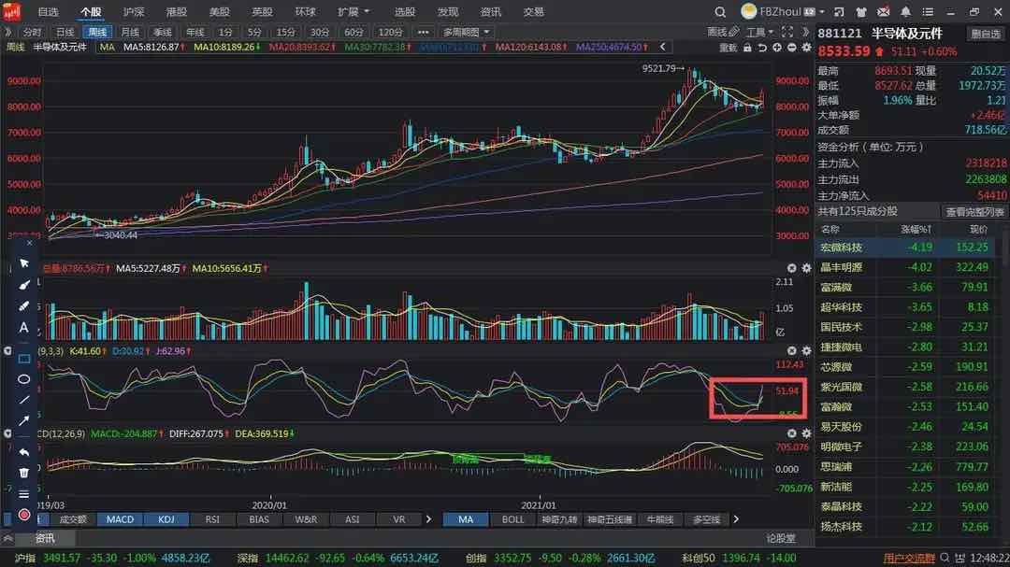The width and height of the screenshot is (1010, 567).
Task: Click the 查看完整列表 button
Action: coord(974,212)
